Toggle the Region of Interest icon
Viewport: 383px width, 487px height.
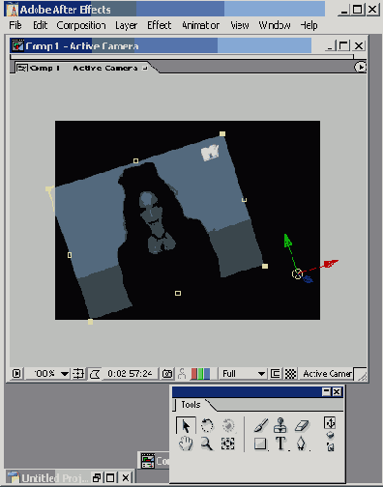coord(276,374)
